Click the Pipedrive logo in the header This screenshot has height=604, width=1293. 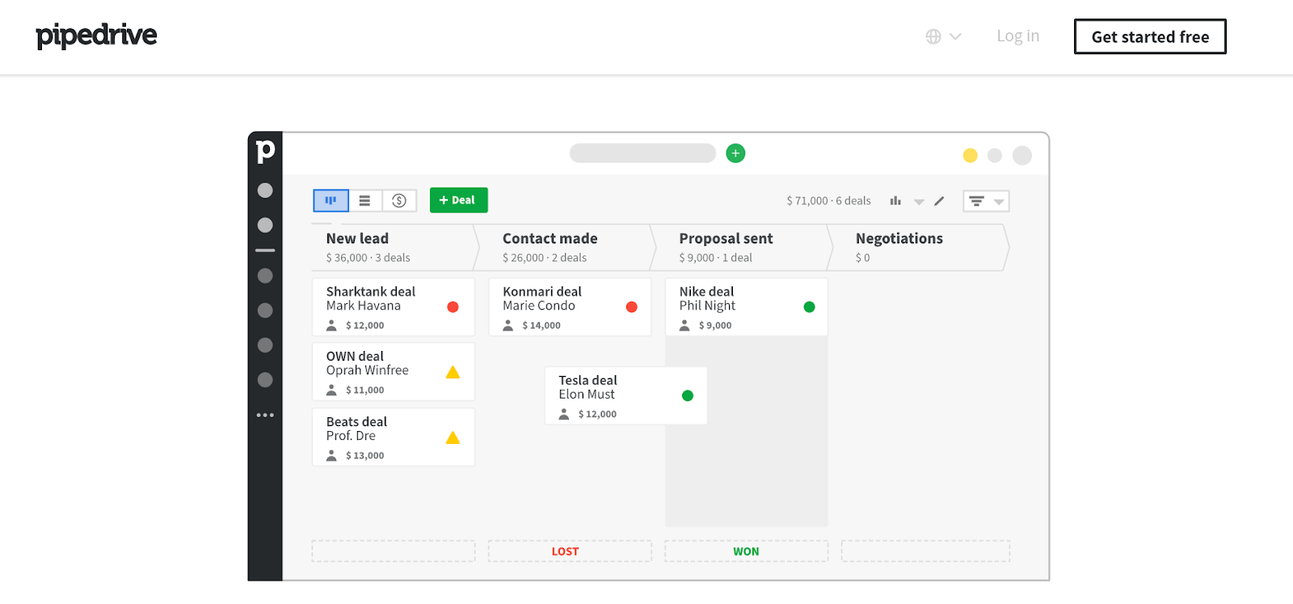[96, 36]
